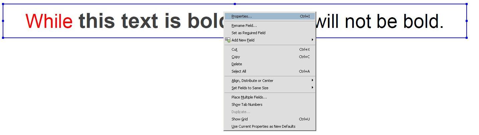This screenshot has width=479, height=135.
Task: Click Use Current Properties as New Defaults
Action: (x=263, y=126)
